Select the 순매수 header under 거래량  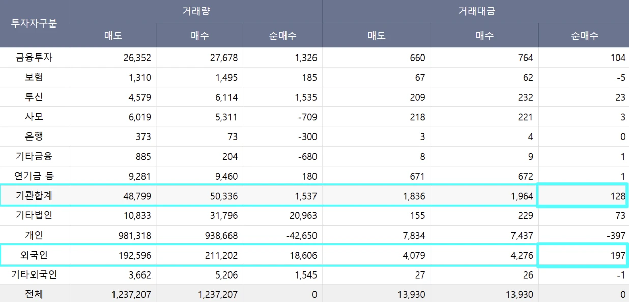[282, 35]
